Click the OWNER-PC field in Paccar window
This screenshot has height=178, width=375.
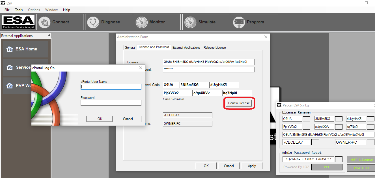pyautogui.click(x=351, y=142)
